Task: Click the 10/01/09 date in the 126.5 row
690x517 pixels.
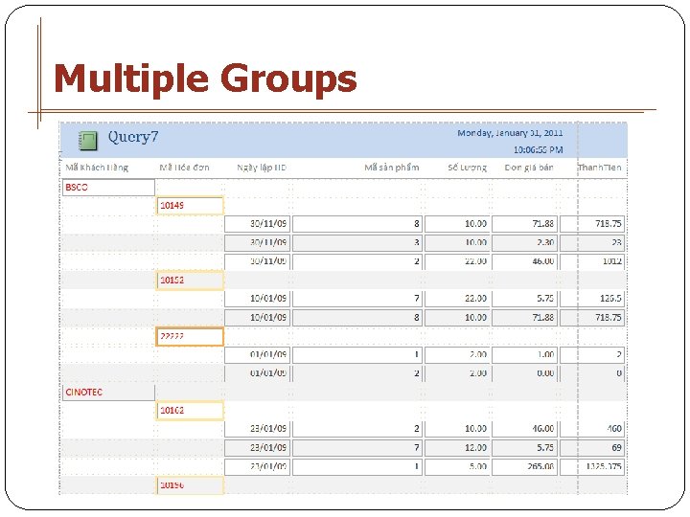Action: [258, 299]
